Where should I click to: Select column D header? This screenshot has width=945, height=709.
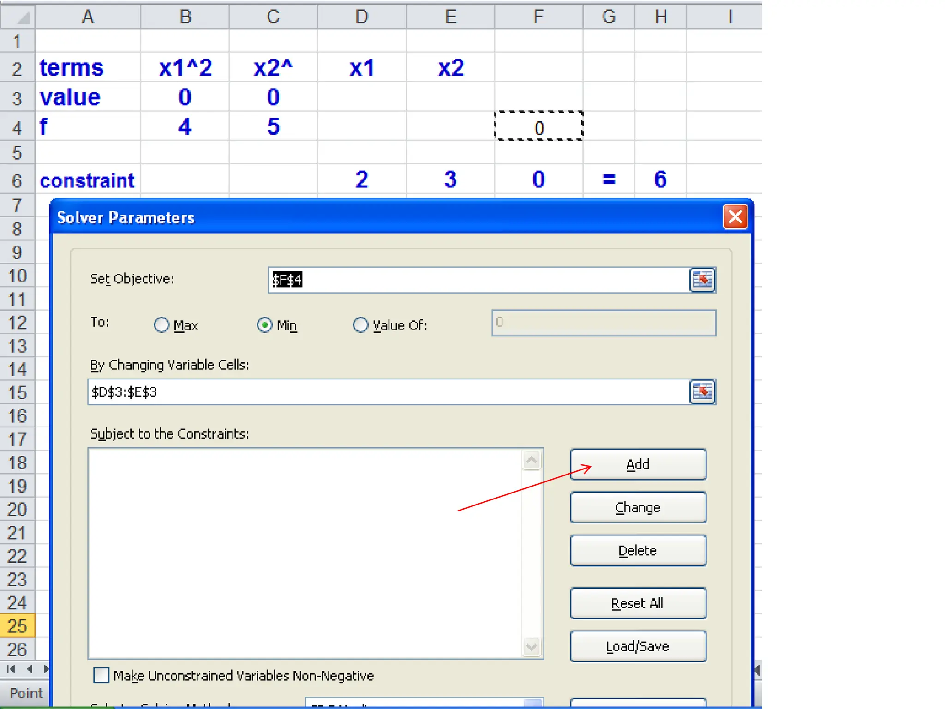(x=361, y=17)
